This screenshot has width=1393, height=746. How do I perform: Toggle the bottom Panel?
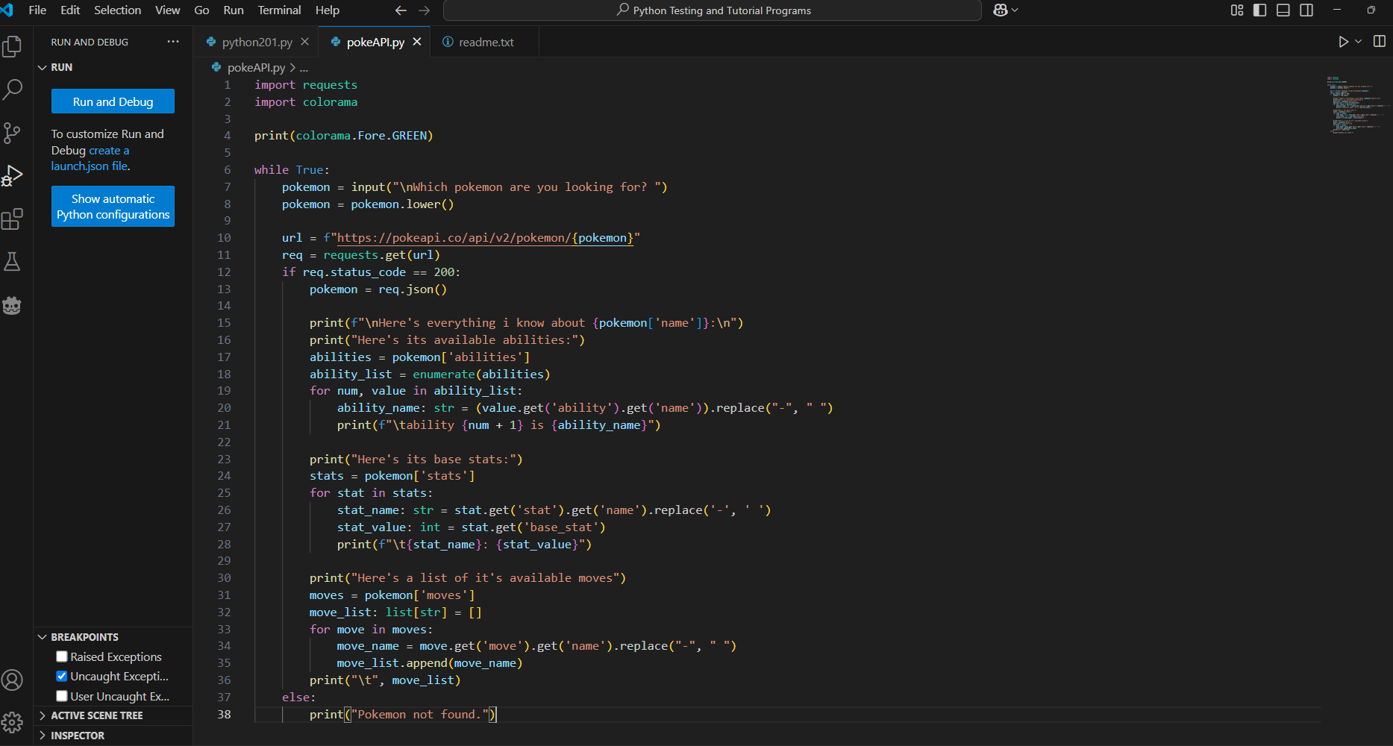coord(1283,10)
